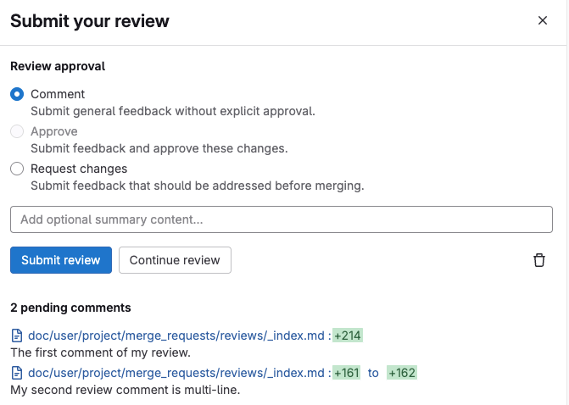Choose the Request changes radio option
Image resolution: width=569 pixels, height=405 pixels.
17,169
